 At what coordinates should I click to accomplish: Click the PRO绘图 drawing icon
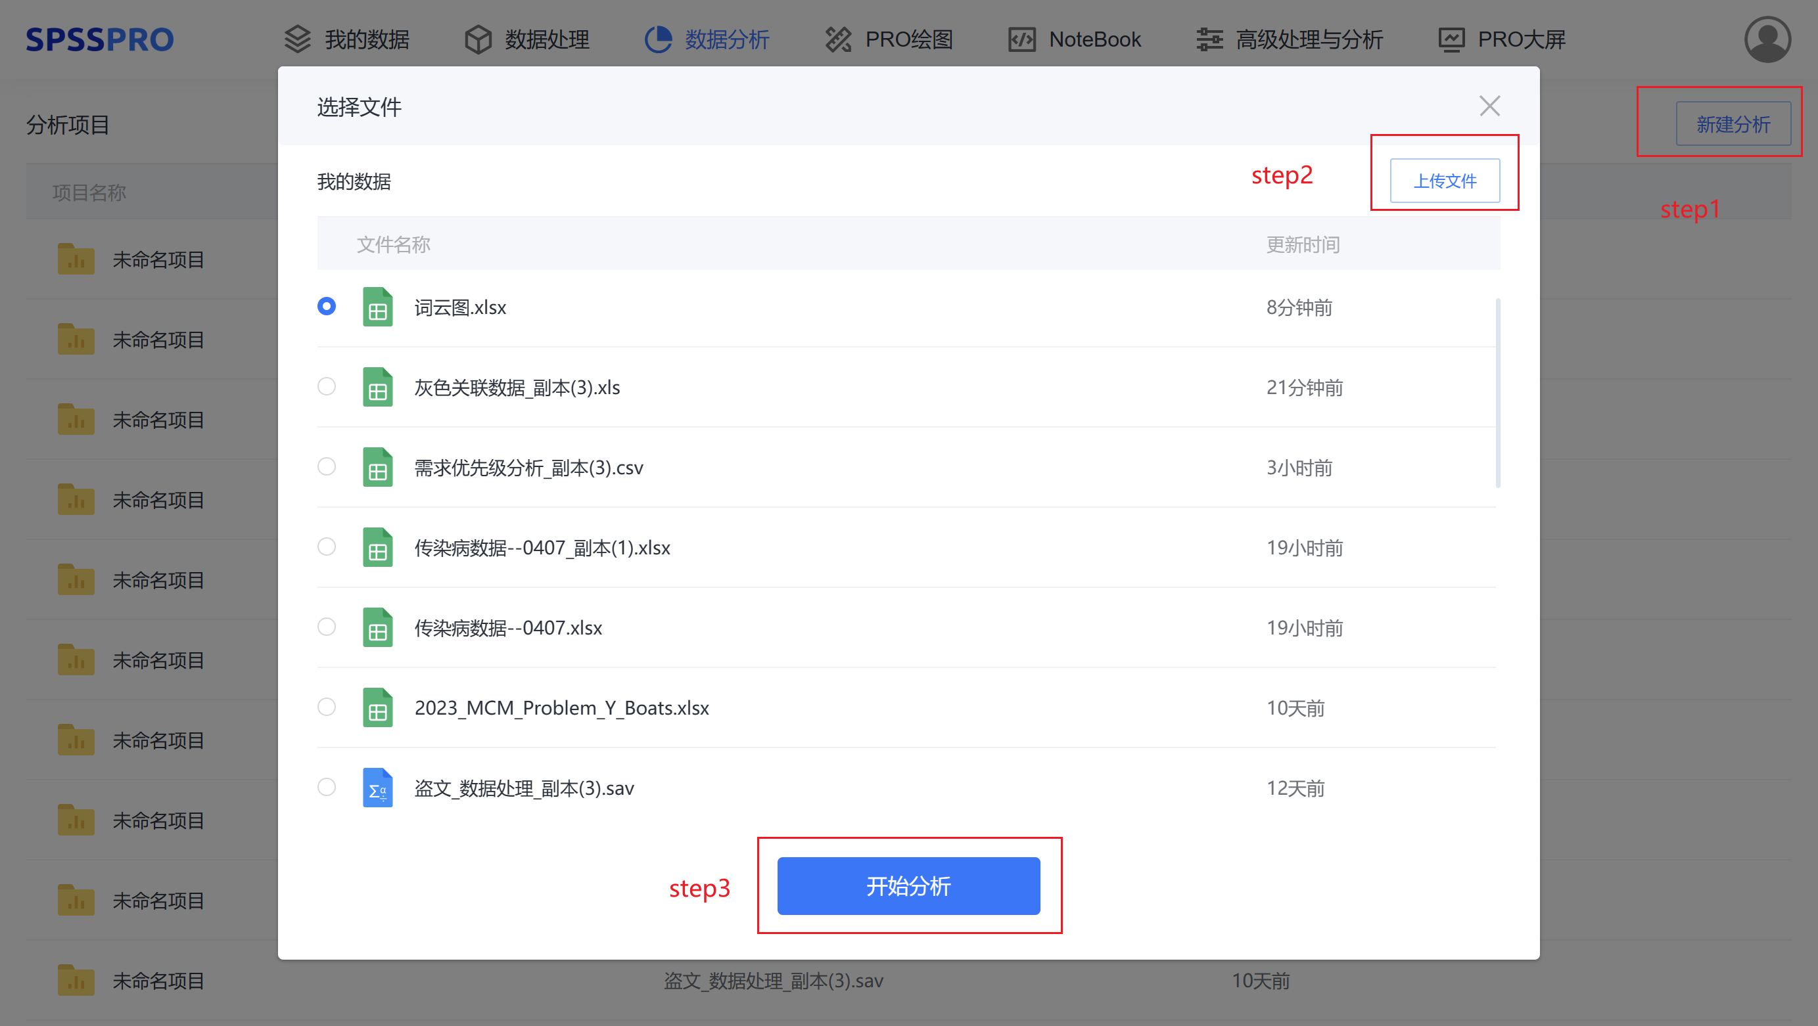[x=839, y=39]
